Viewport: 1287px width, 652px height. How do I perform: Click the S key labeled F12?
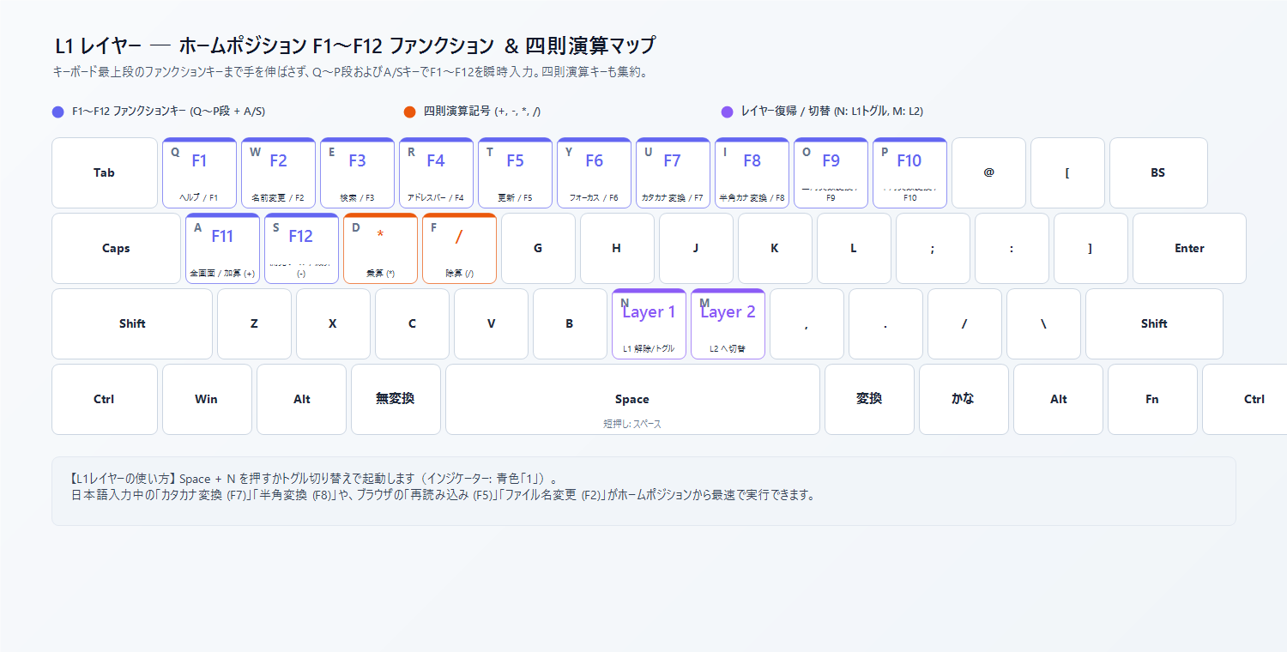[301, 248]
